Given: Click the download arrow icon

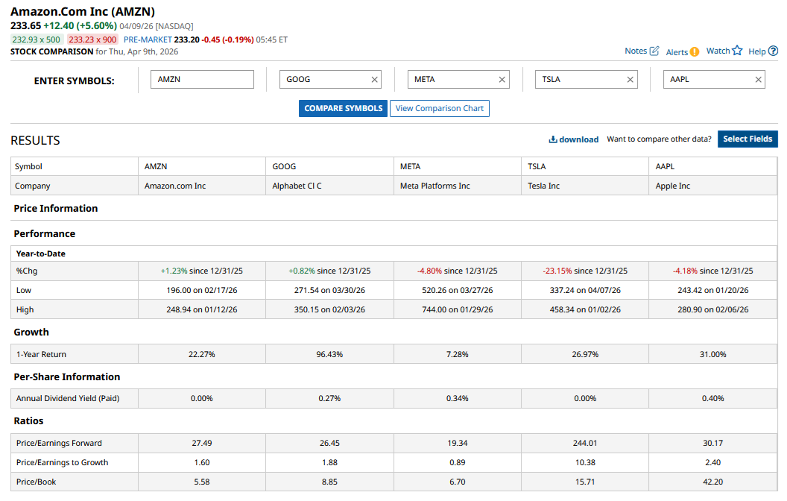Looking at the screenshot, I should (x=553, y=139).
